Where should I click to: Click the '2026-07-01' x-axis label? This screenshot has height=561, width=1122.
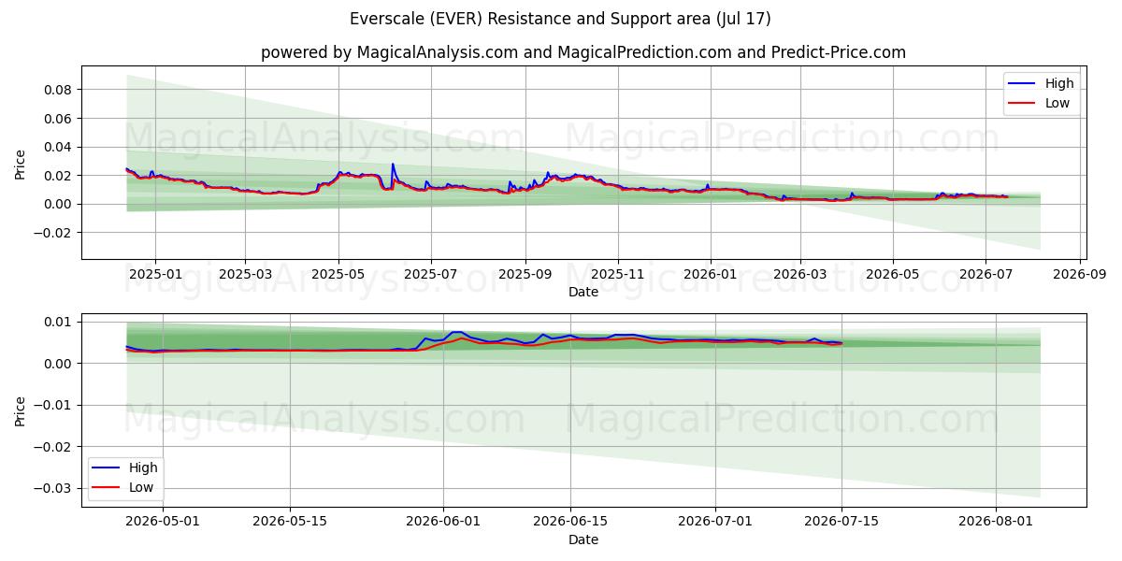[x=715, y=524]
